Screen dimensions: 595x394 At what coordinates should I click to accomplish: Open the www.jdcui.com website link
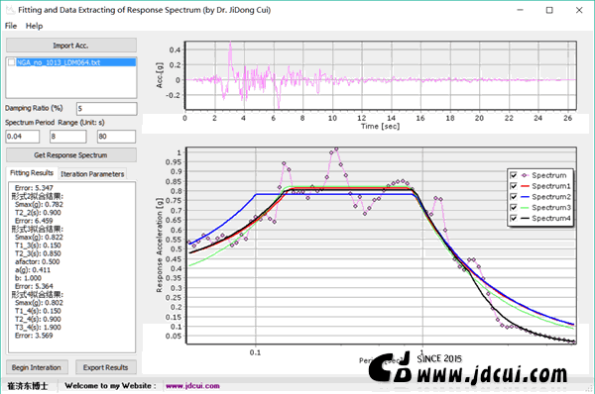[192, 386]
